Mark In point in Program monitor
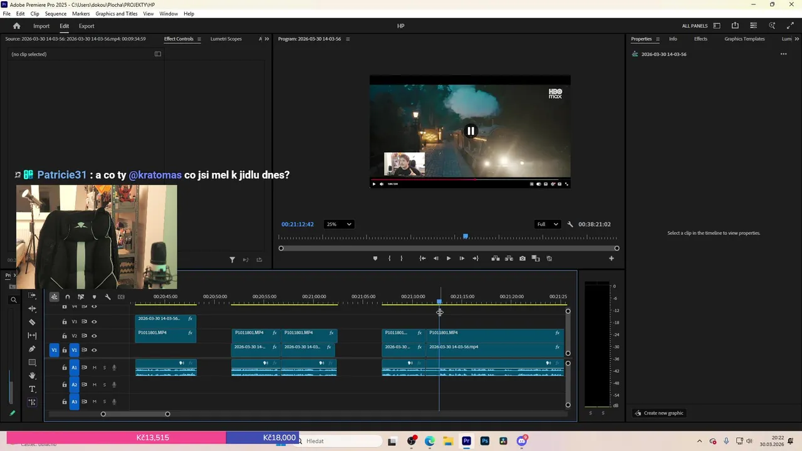This screenshot has height=451, width=802. coord(389,258)
